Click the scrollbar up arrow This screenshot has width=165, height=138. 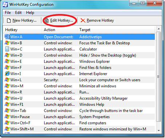(158, 29)
